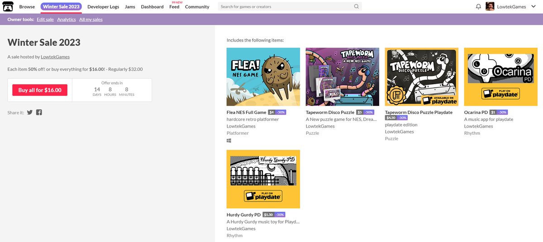The height and width of the screenshot is (242, 543).
Task: Open the Feed page
Action: pos(174,7)
